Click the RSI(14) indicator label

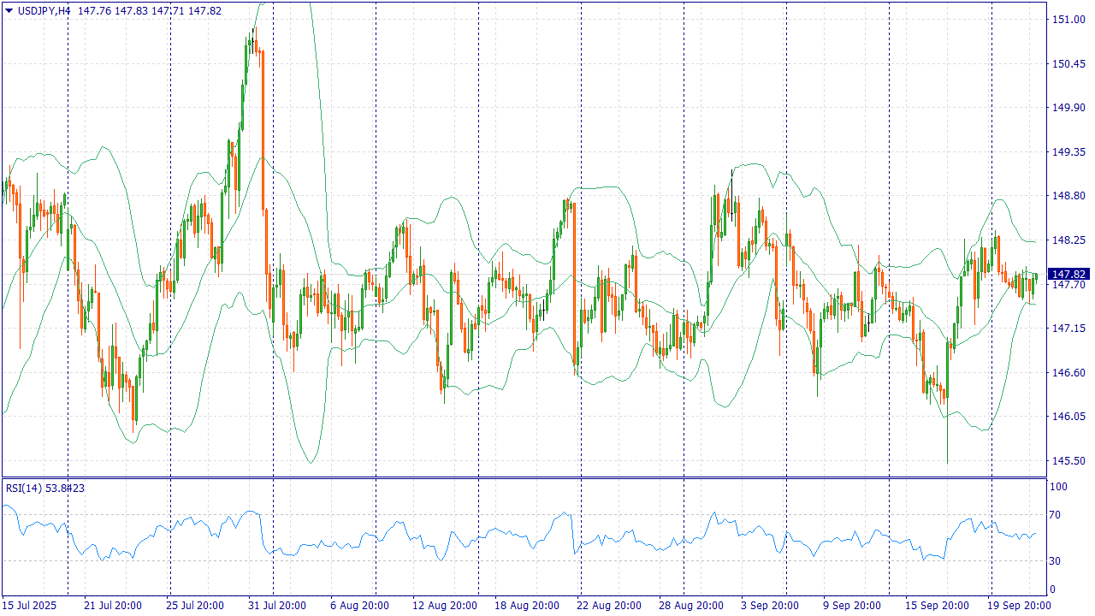25,488
